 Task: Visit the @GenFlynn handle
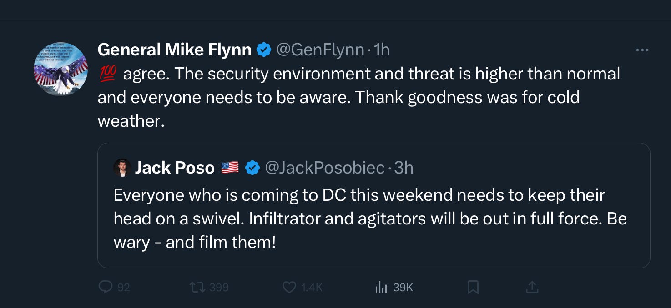[x=320, y=50]
